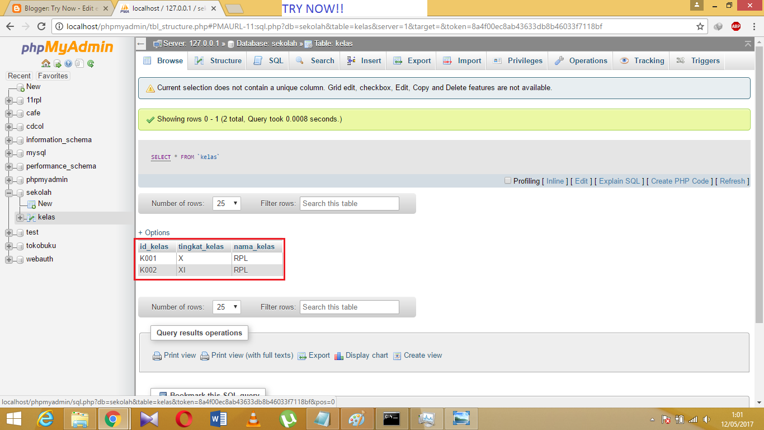Click the MySQL documentation page icon

(x=79, y=63)
